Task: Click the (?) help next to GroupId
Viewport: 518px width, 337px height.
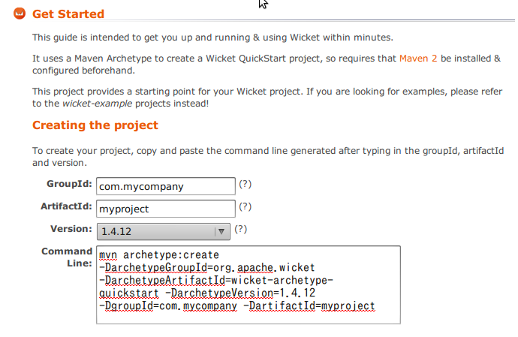Action: pos(245,184)
